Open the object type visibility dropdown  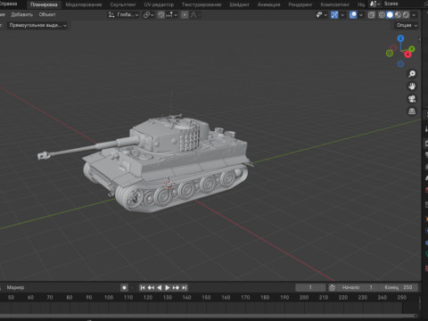point(321,15)
